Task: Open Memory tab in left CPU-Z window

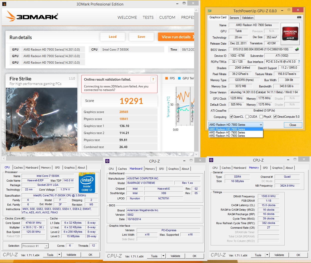Action: pyautogui.click(x=46, y=168)
